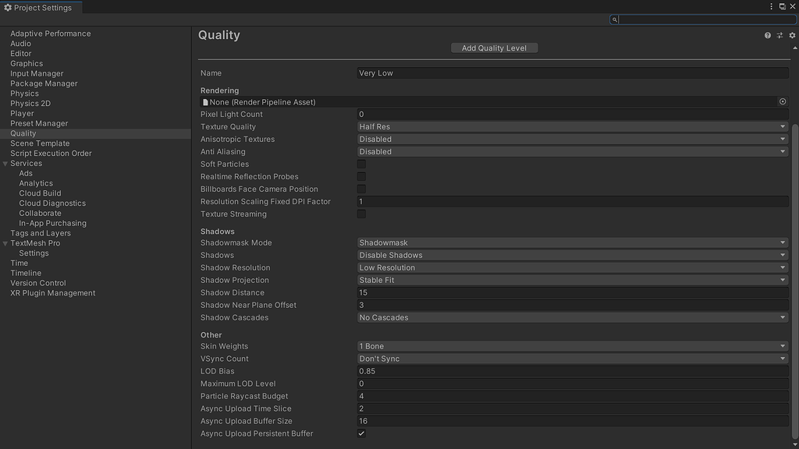Select Graphics in the settings list

coord(27,64)
